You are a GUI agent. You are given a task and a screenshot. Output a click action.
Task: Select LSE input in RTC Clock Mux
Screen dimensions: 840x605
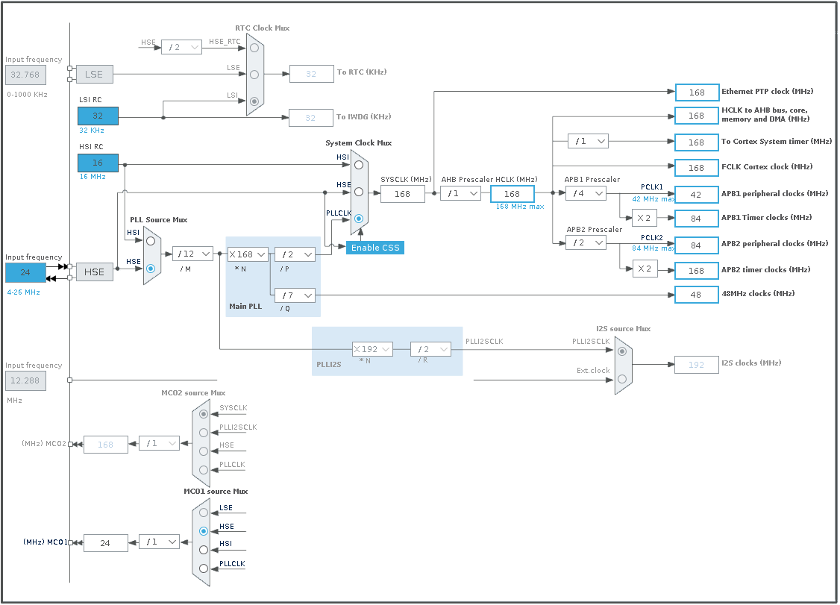coord(254,75)
